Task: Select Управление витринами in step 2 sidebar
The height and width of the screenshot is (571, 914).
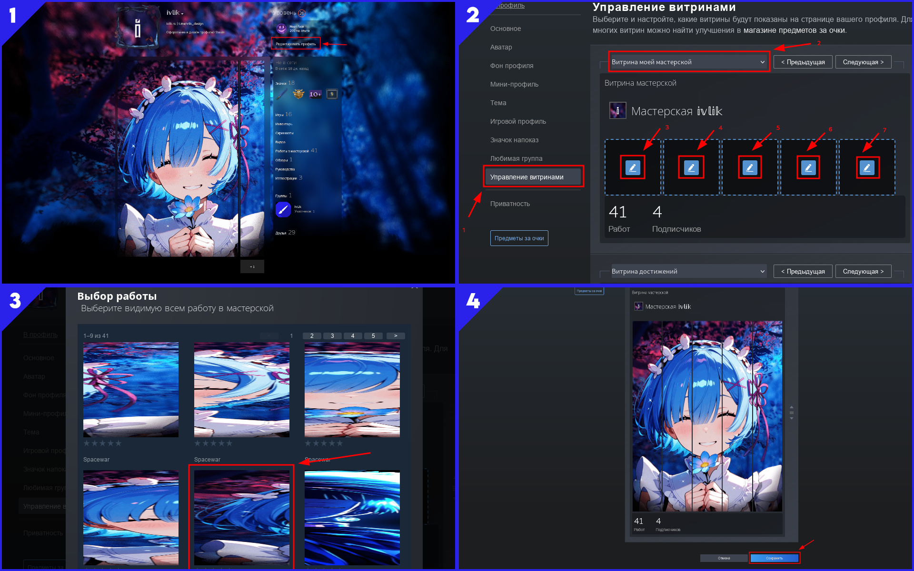Action: click(x=533, y=177)
